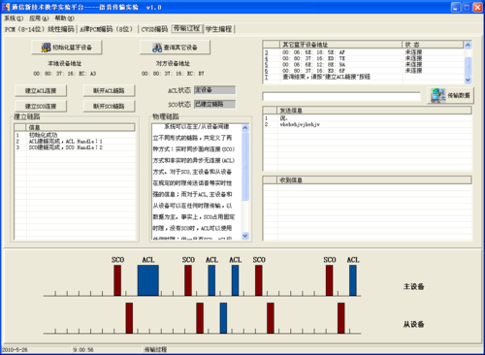This screenshot has height=355, width=485.
Task: Open the 应用 menu
Action: pos(39,18)
